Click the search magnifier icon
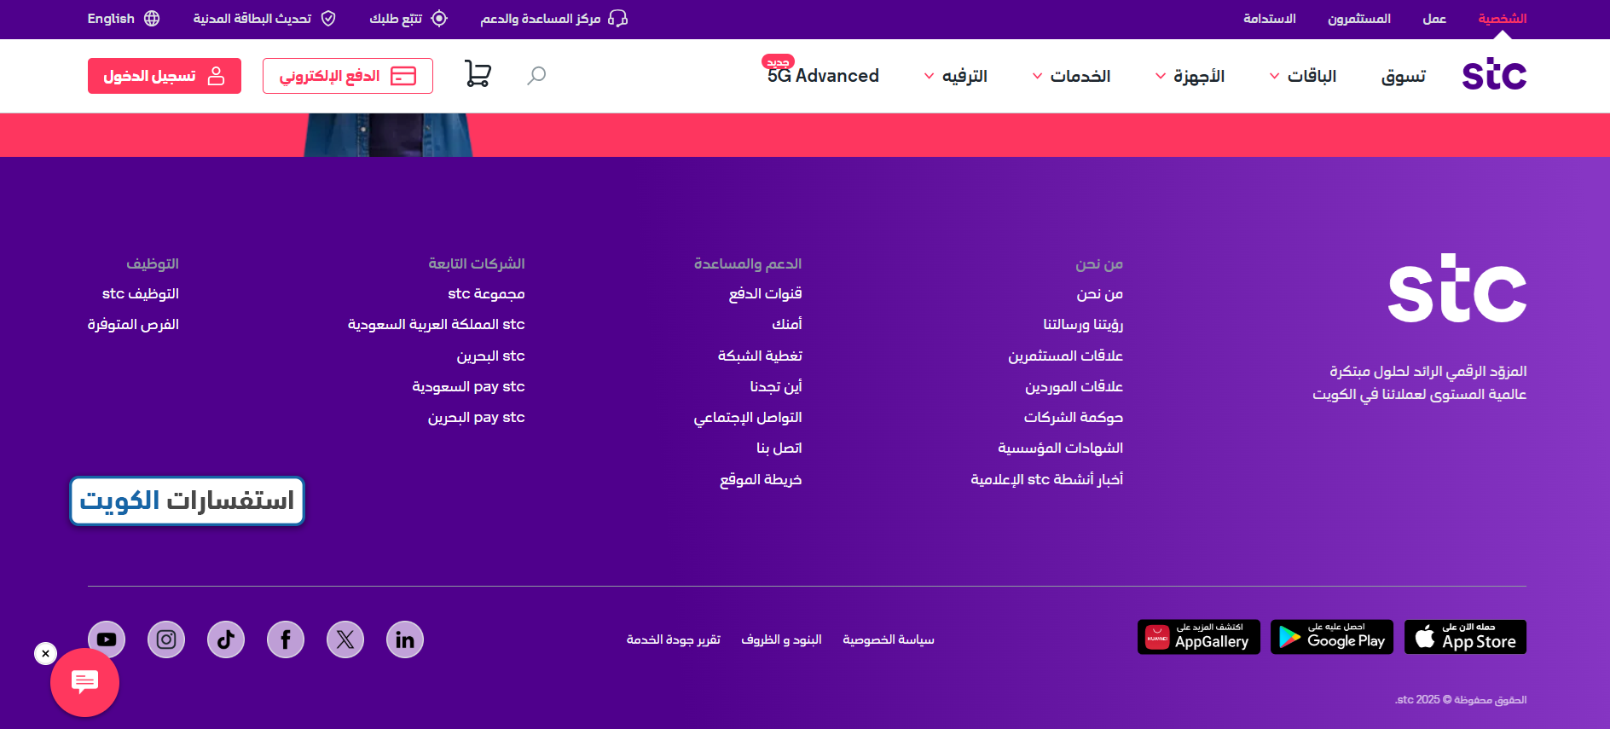The image size is (1610, 729). click(x=536, y=76)
